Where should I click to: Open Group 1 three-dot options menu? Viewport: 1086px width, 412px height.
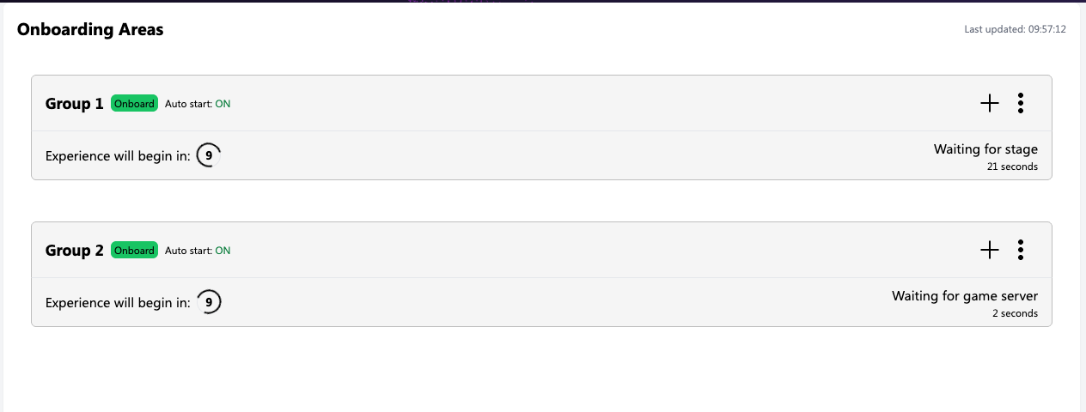point(1020,104)
